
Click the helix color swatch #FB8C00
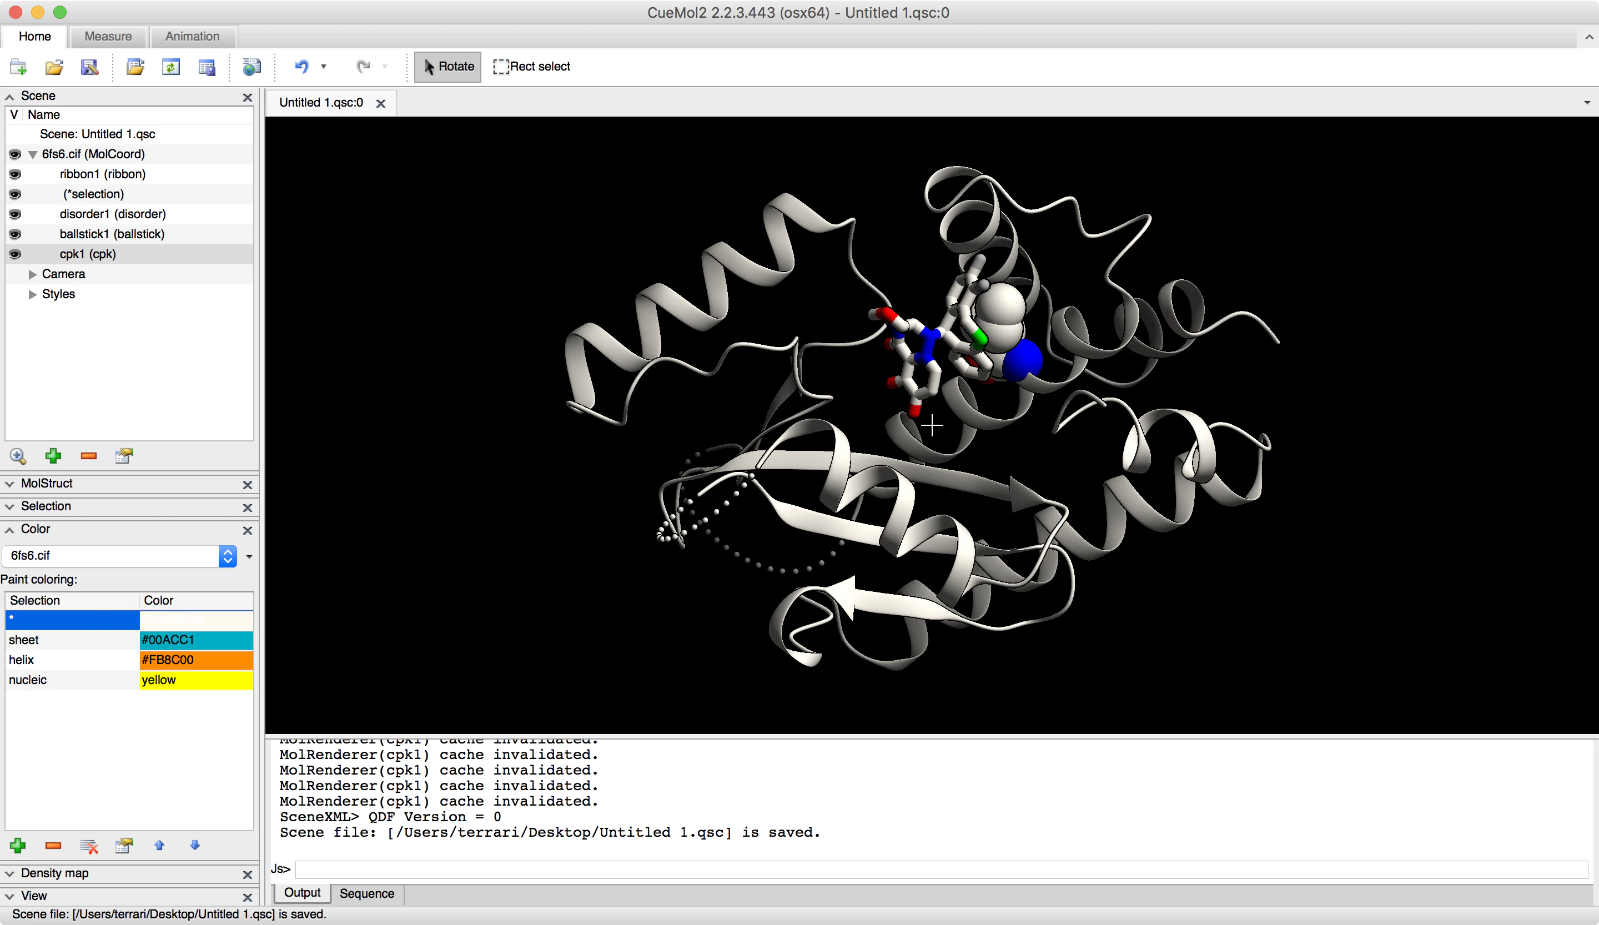(196, 660)
